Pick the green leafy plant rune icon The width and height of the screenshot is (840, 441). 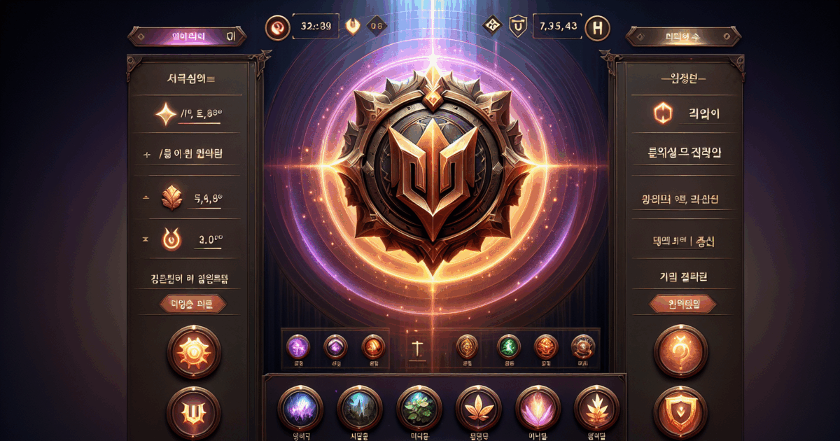(418, 407)
